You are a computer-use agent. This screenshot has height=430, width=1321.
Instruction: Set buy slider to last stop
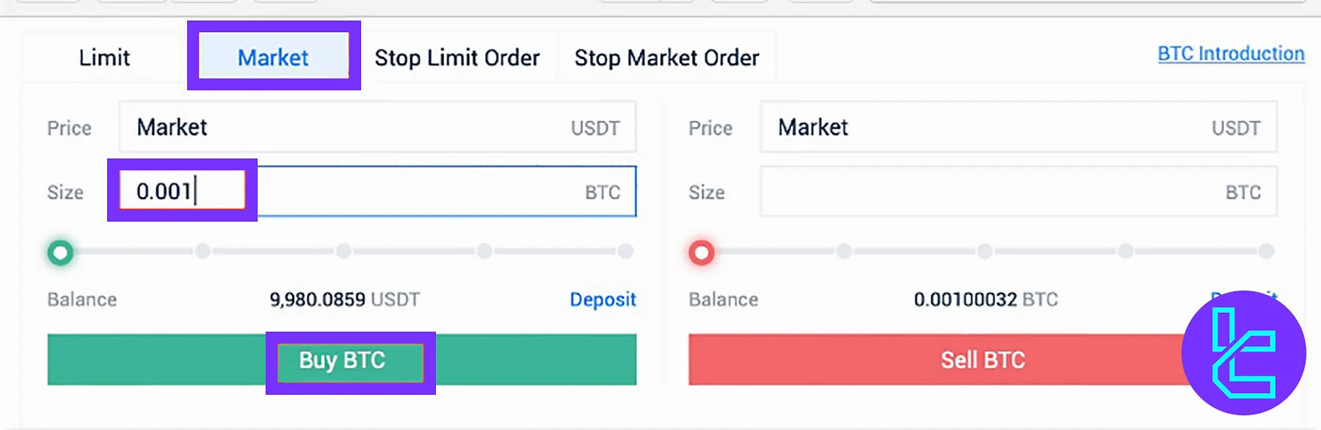[x=625, y=252]
